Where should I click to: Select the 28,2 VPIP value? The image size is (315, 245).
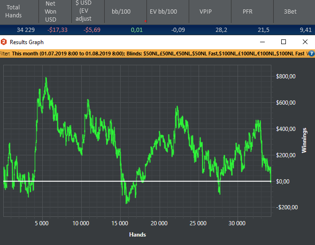click(x=221, y=30)
